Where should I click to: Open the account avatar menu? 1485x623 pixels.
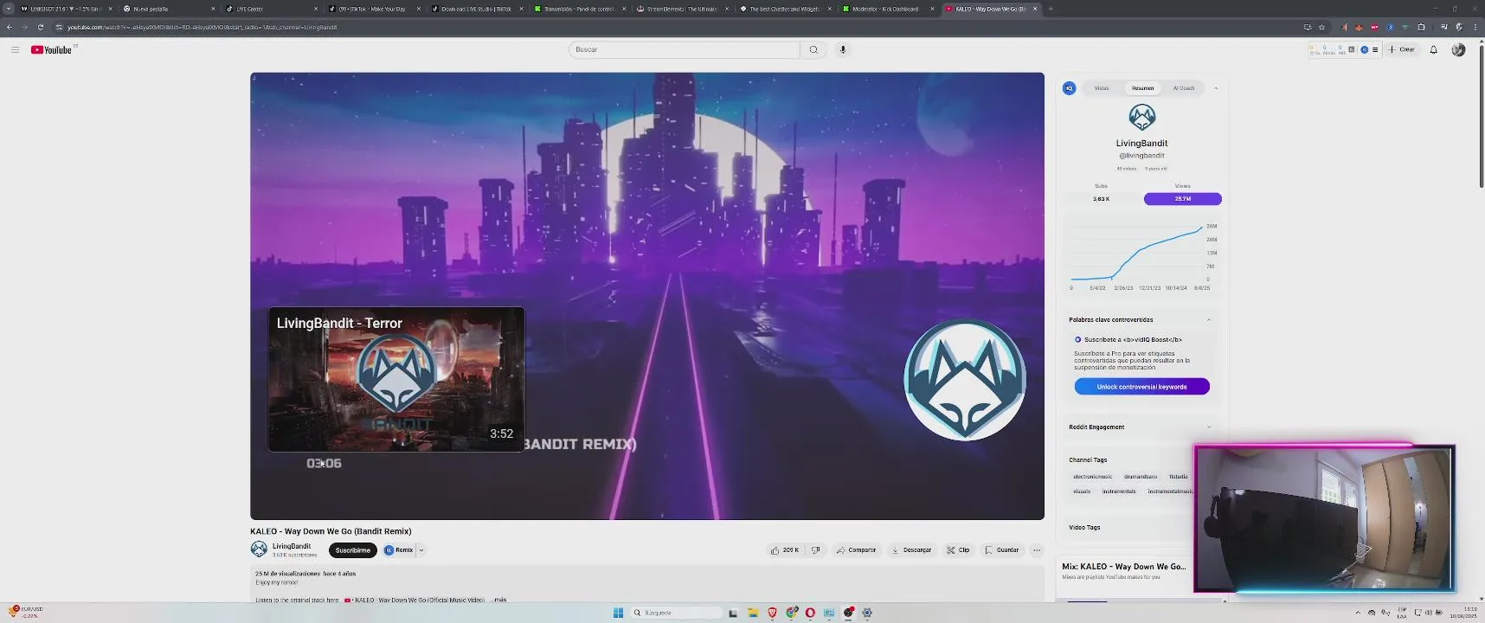(x=1458, y=49)
